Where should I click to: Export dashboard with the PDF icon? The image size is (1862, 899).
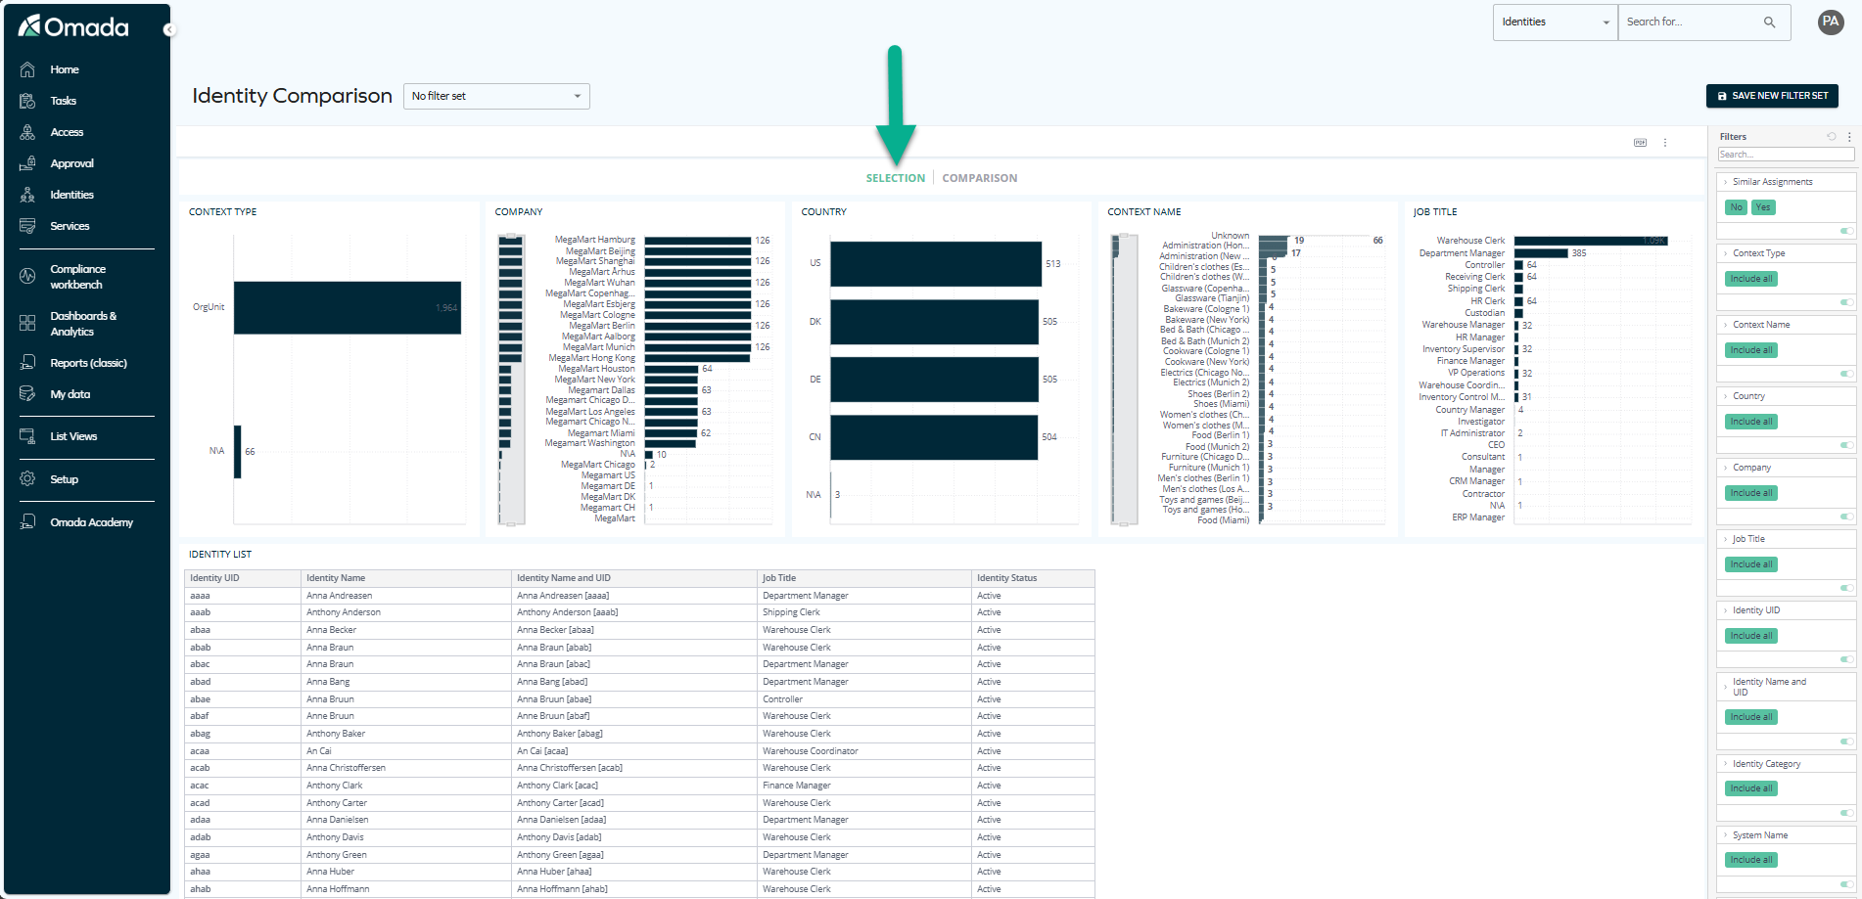coord(1640,143)
